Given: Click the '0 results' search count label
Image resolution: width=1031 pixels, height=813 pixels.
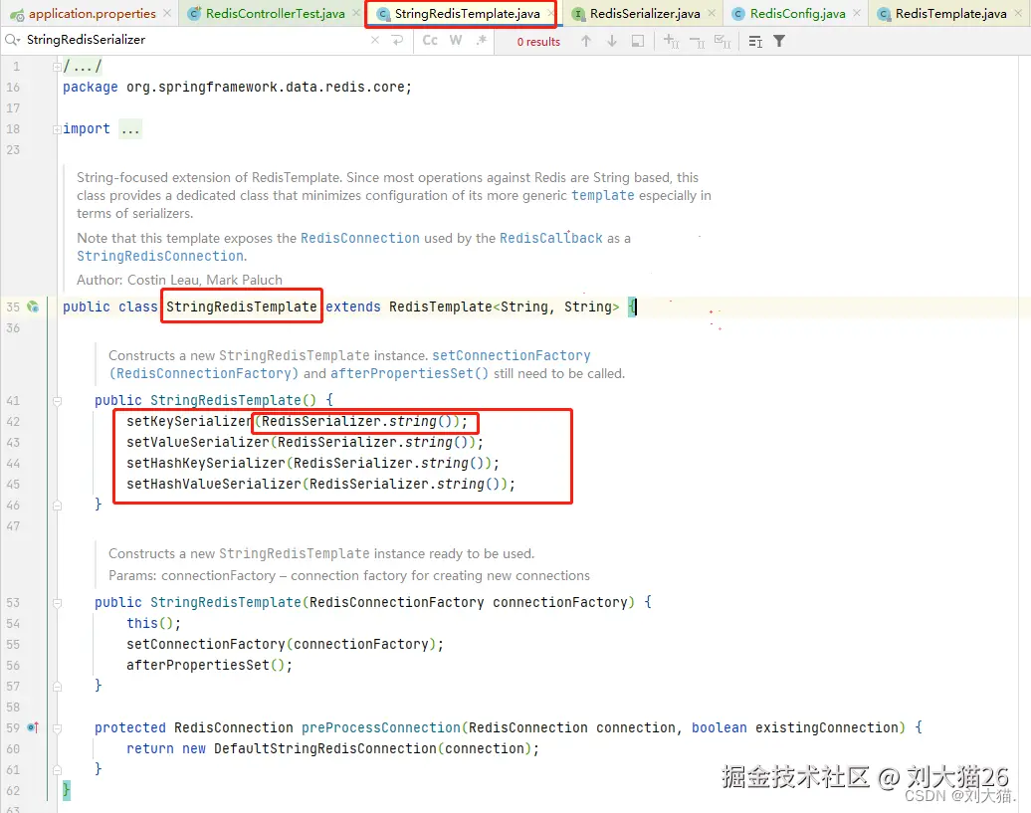Looking at the screenshot, I should click(x=538, y=42).
